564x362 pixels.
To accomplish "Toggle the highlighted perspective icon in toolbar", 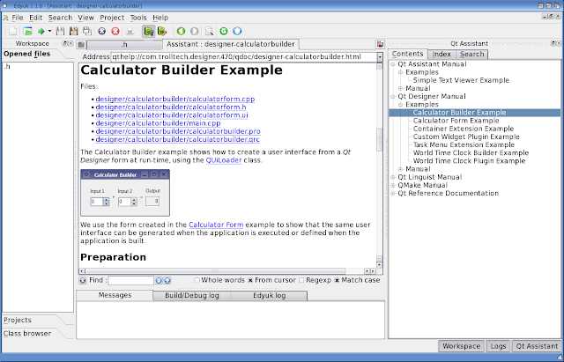I will (148, 32).
